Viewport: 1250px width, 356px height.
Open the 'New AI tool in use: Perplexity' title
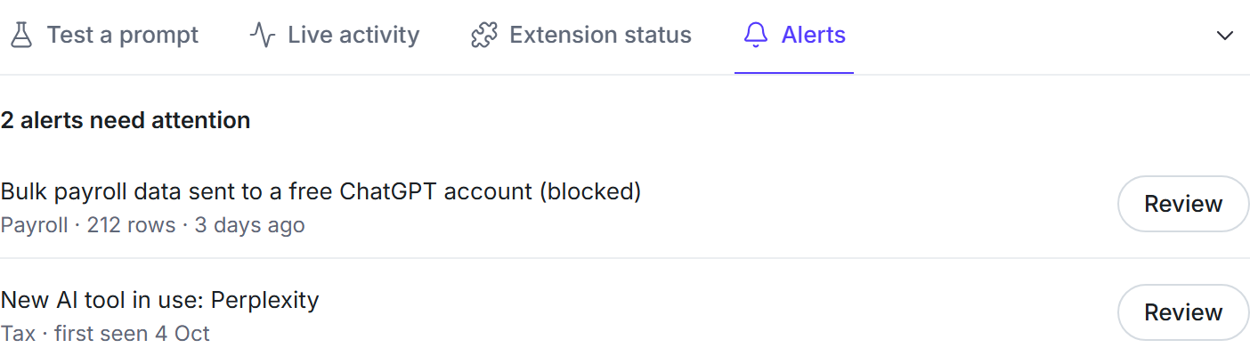coord(159,300)
